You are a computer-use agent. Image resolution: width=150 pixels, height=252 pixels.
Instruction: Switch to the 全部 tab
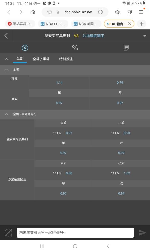coord(20,58)
